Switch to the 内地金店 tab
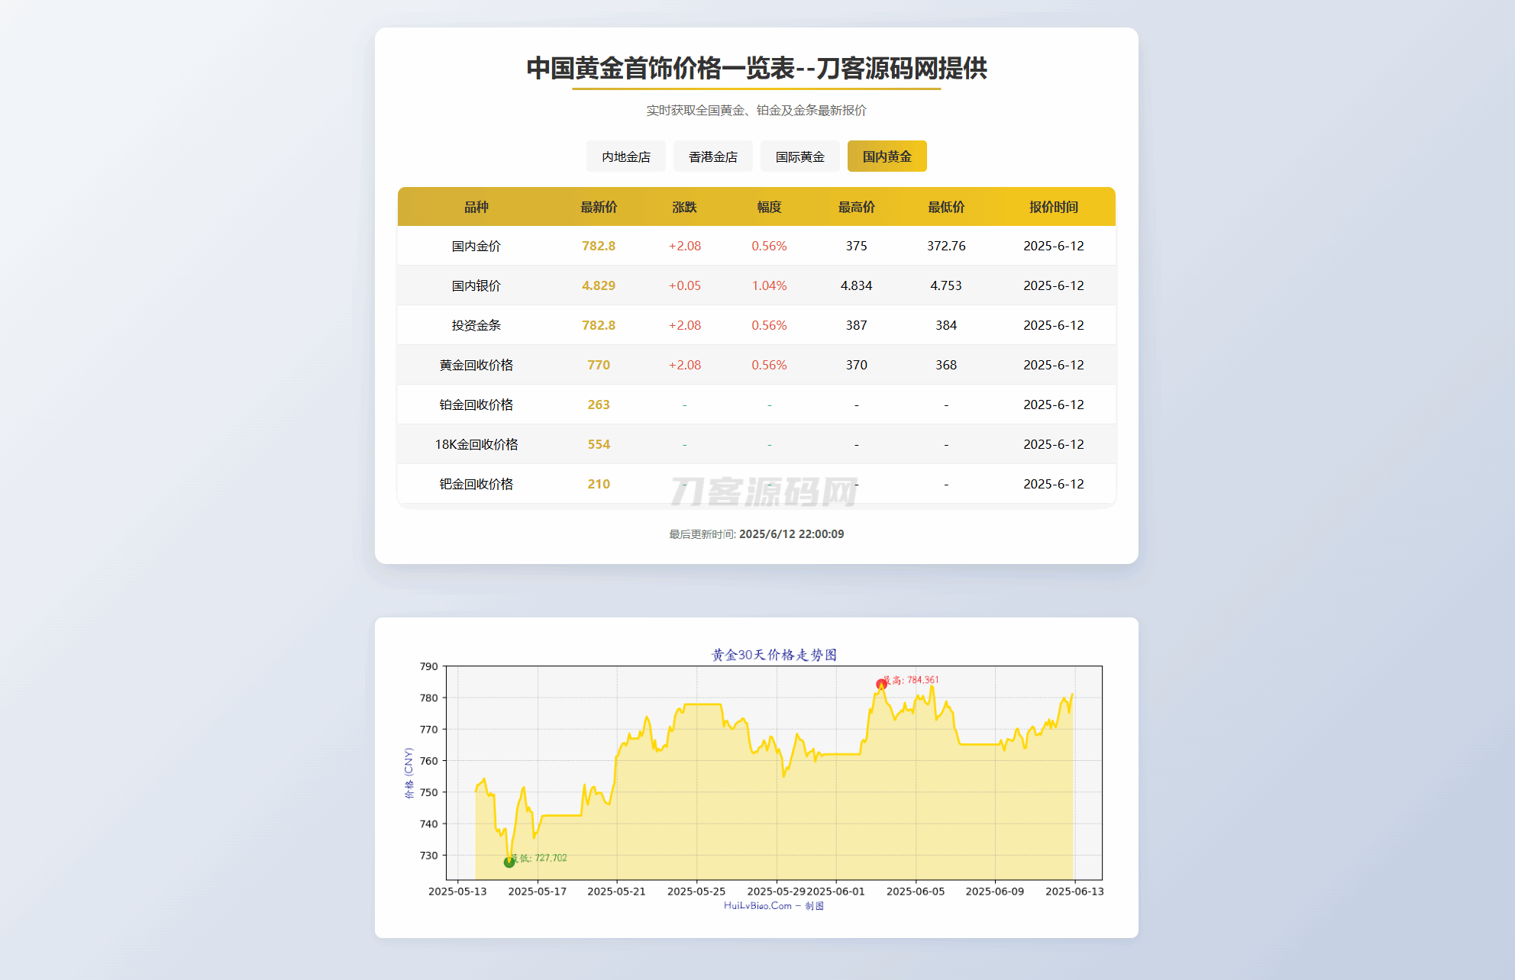Screen dimensions: 1515x980 625,156
